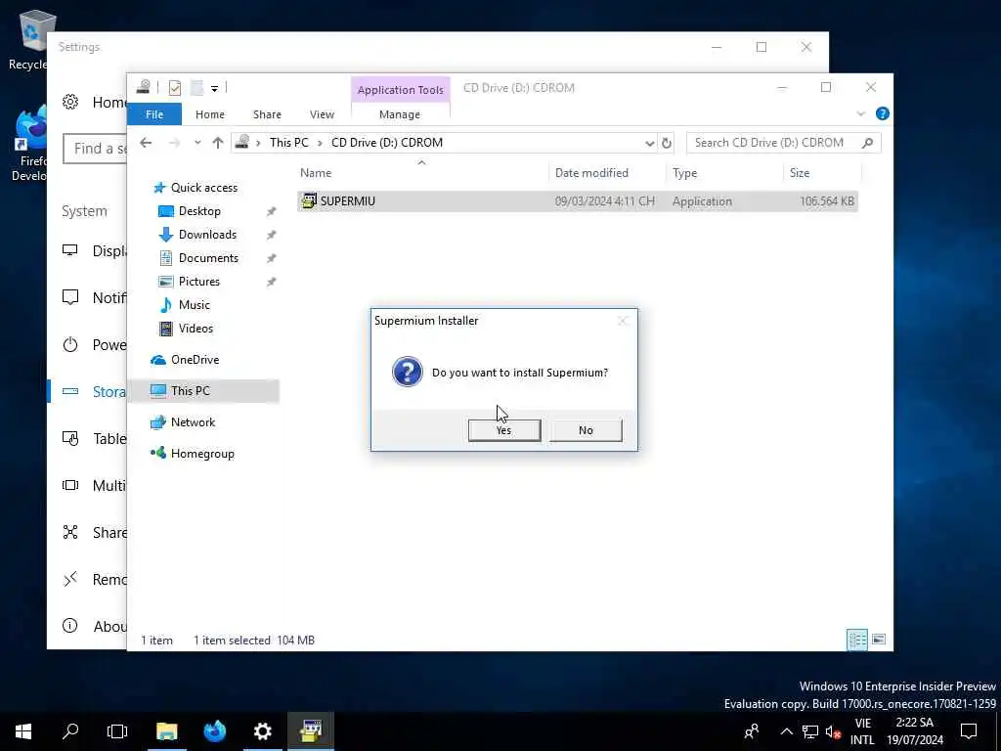Show hidden system tray icons
The image size is (1001, 751).
coord(787,731)
